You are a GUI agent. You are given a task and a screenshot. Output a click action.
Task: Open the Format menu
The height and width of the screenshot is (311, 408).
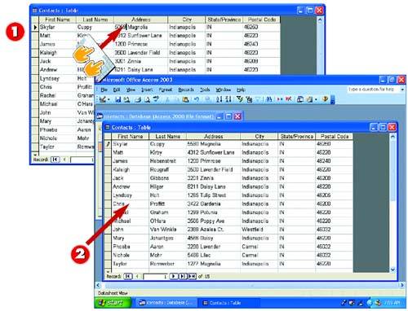pos(166,90)
